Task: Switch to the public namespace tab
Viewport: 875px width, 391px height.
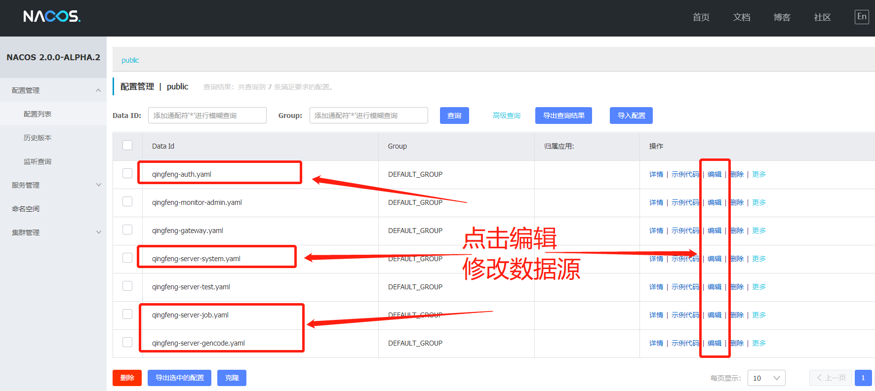Action: click(130, 60)
